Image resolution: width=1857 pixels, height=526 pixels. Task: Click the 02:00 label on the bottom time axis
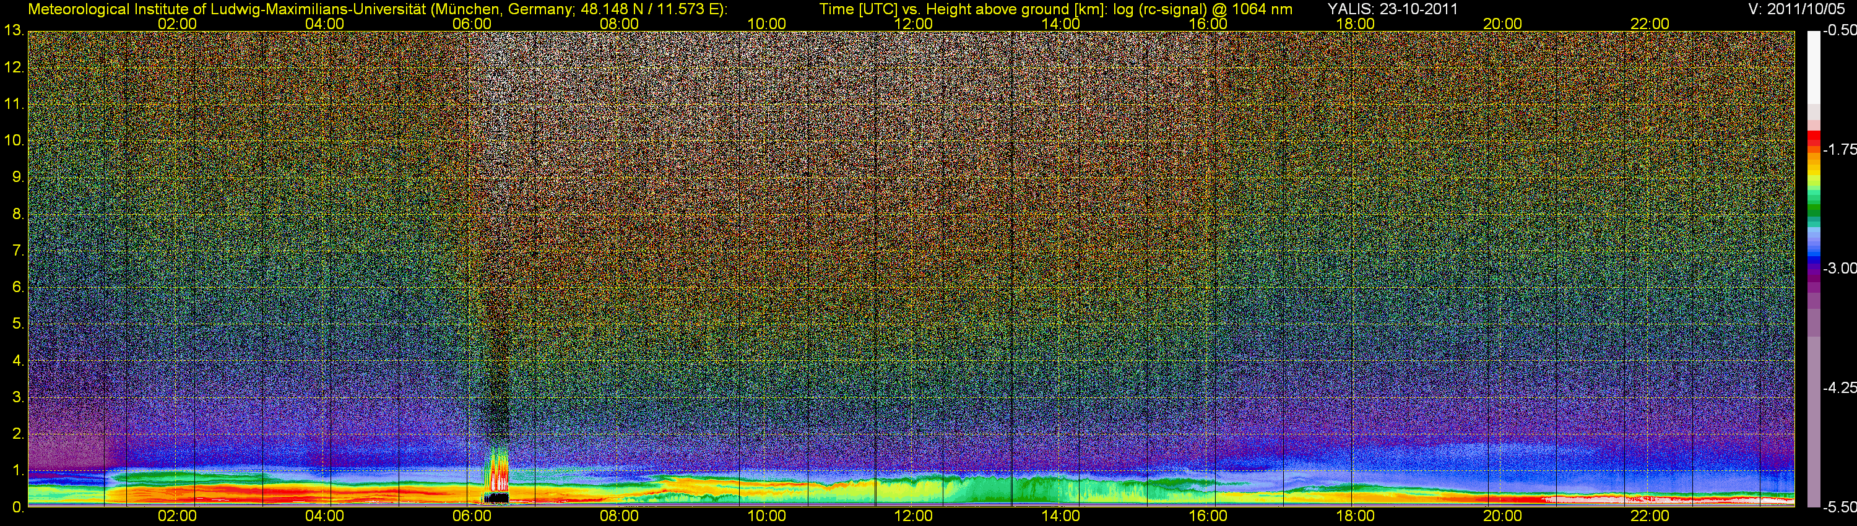(x=176, y=516)
